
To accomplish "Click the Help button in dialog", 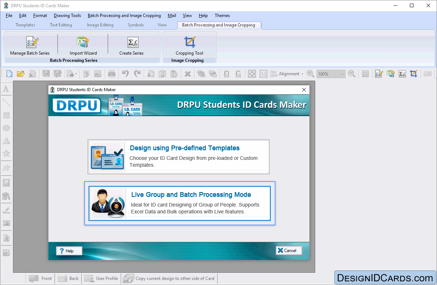I will point(69,251).
